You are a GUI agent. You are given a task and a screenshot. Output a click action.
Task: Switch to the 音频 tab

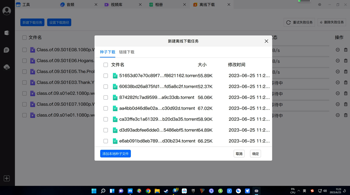pos(70,5)
